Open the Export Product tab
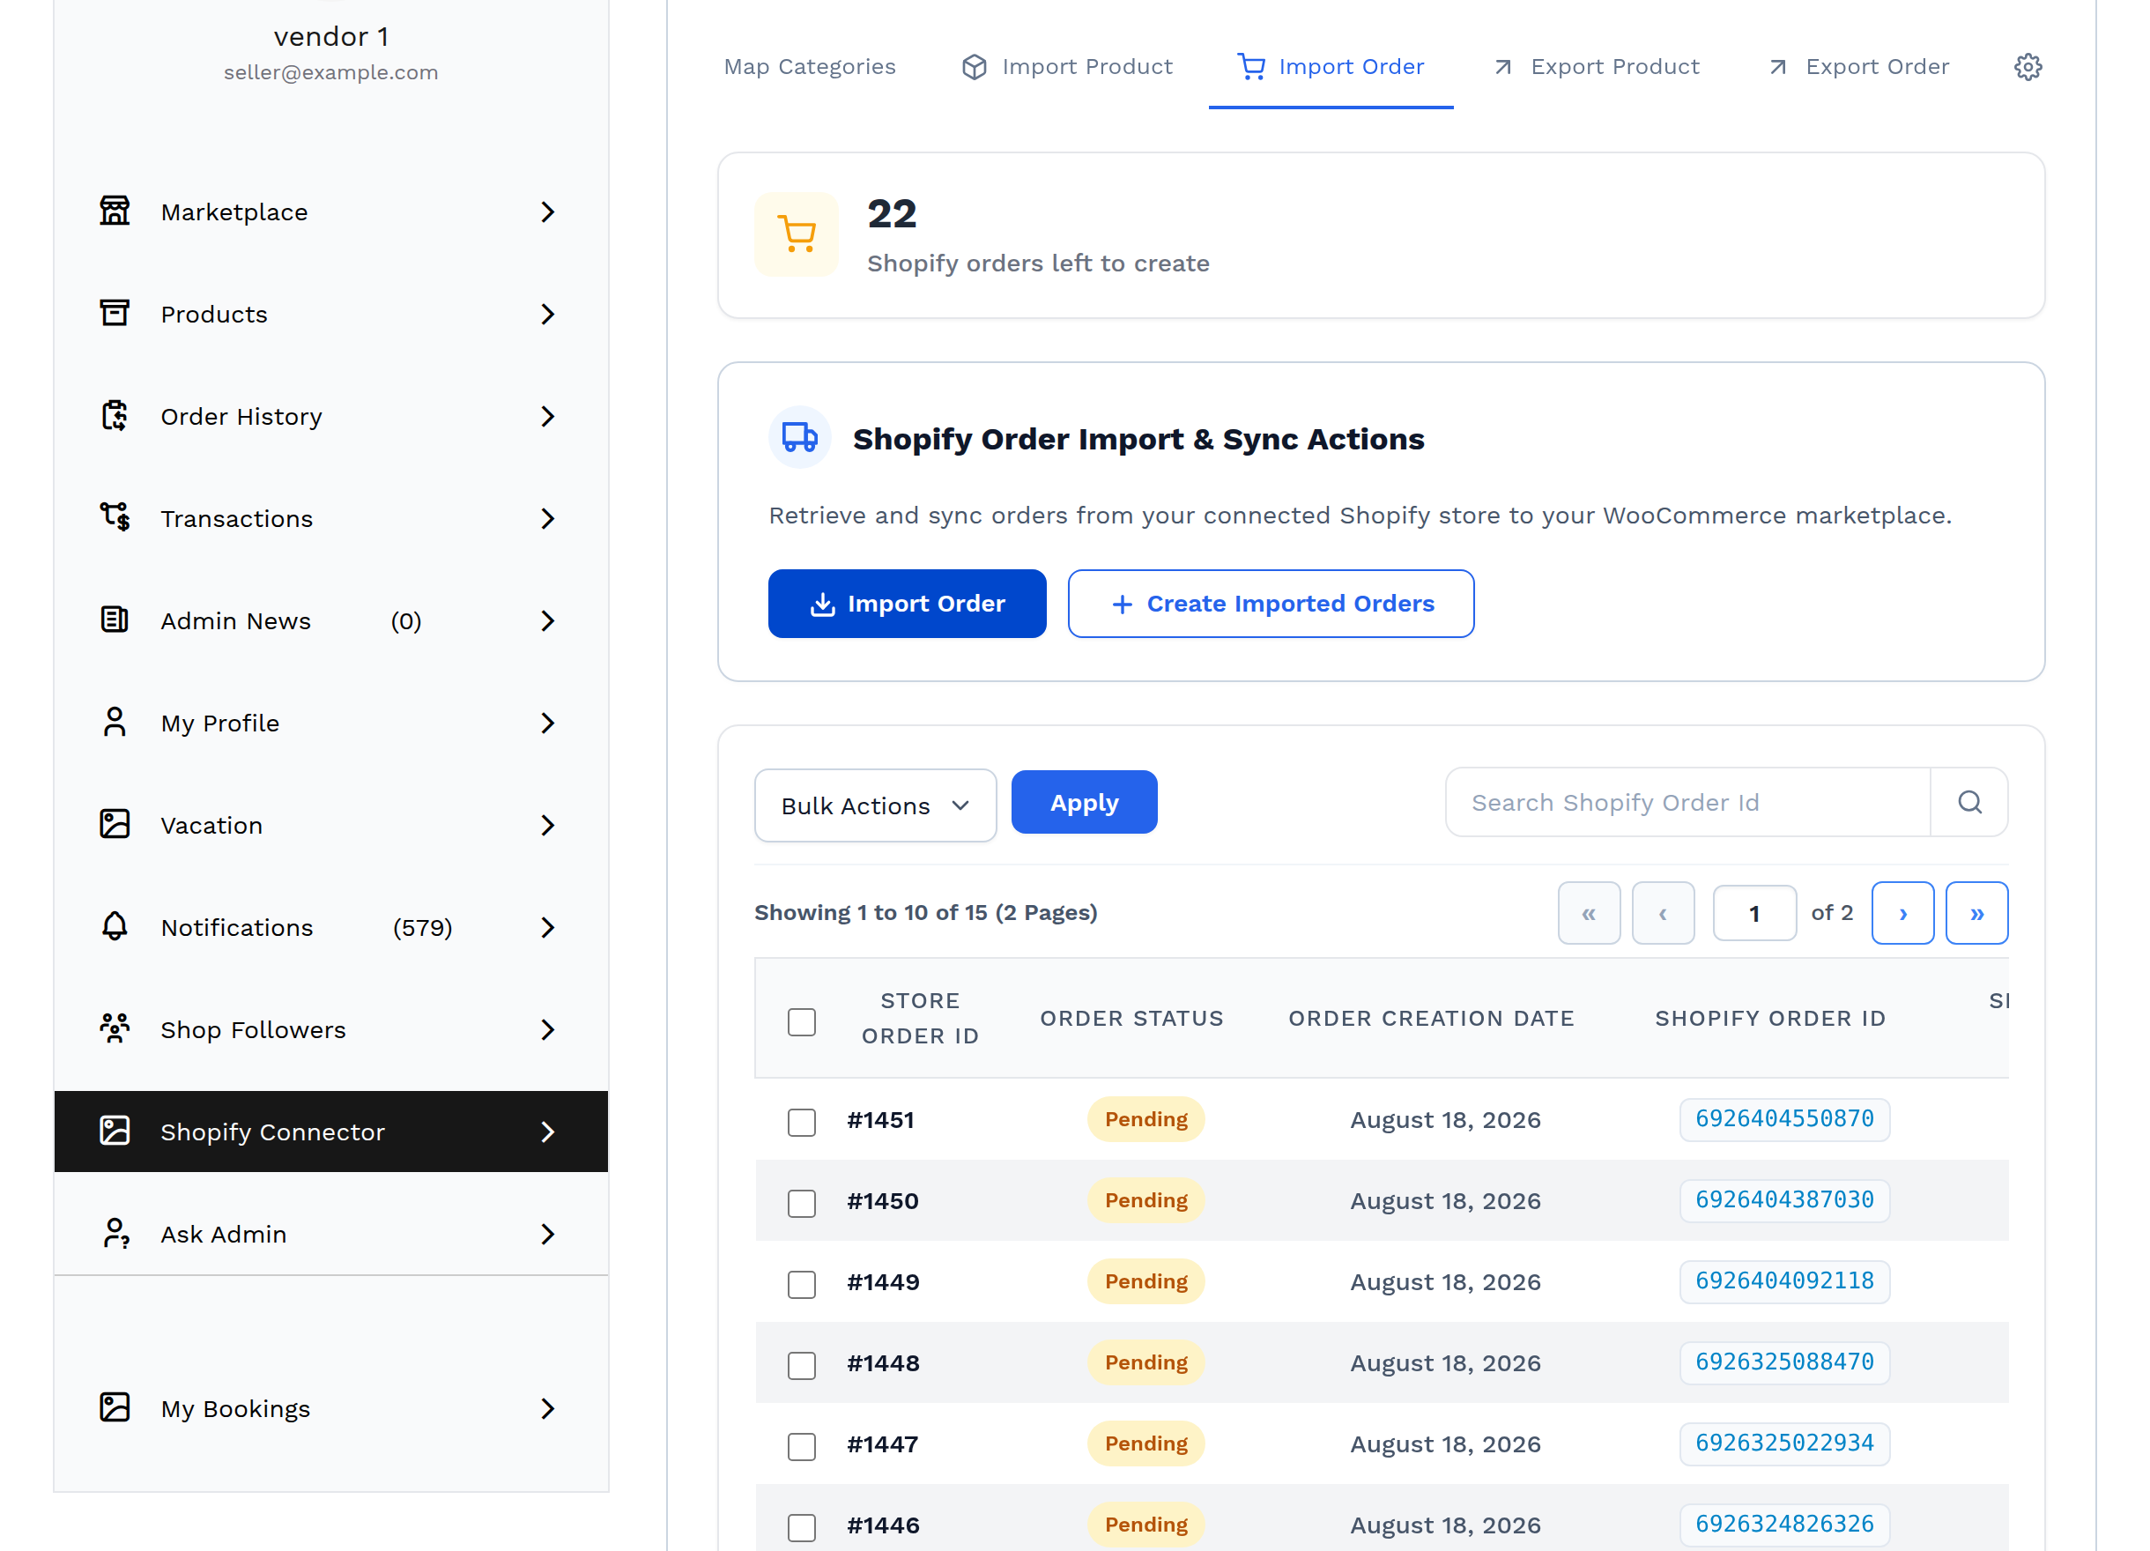Screen dimensions: 2150x1551 1598,66
